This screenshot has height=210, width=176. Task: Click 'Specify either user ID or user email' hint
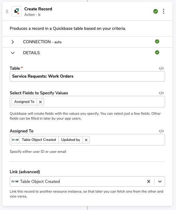pyautogui.click(x=38, y=152)
